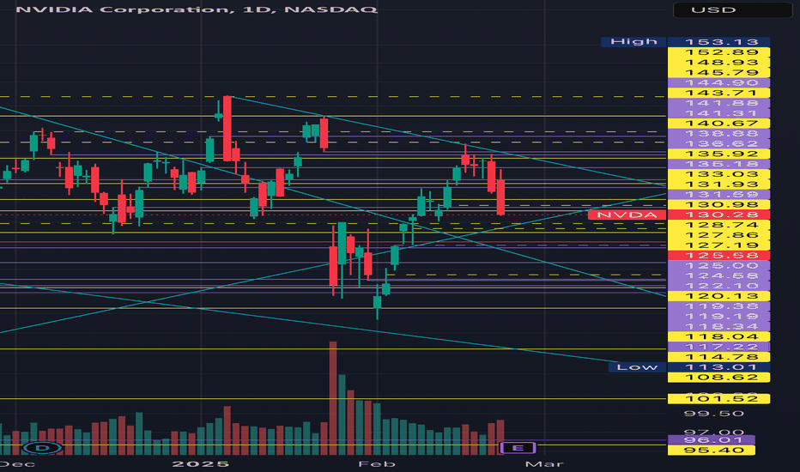Click the 131.93 price label
This screenshot has height=472, width=800.
coord(718,185)
